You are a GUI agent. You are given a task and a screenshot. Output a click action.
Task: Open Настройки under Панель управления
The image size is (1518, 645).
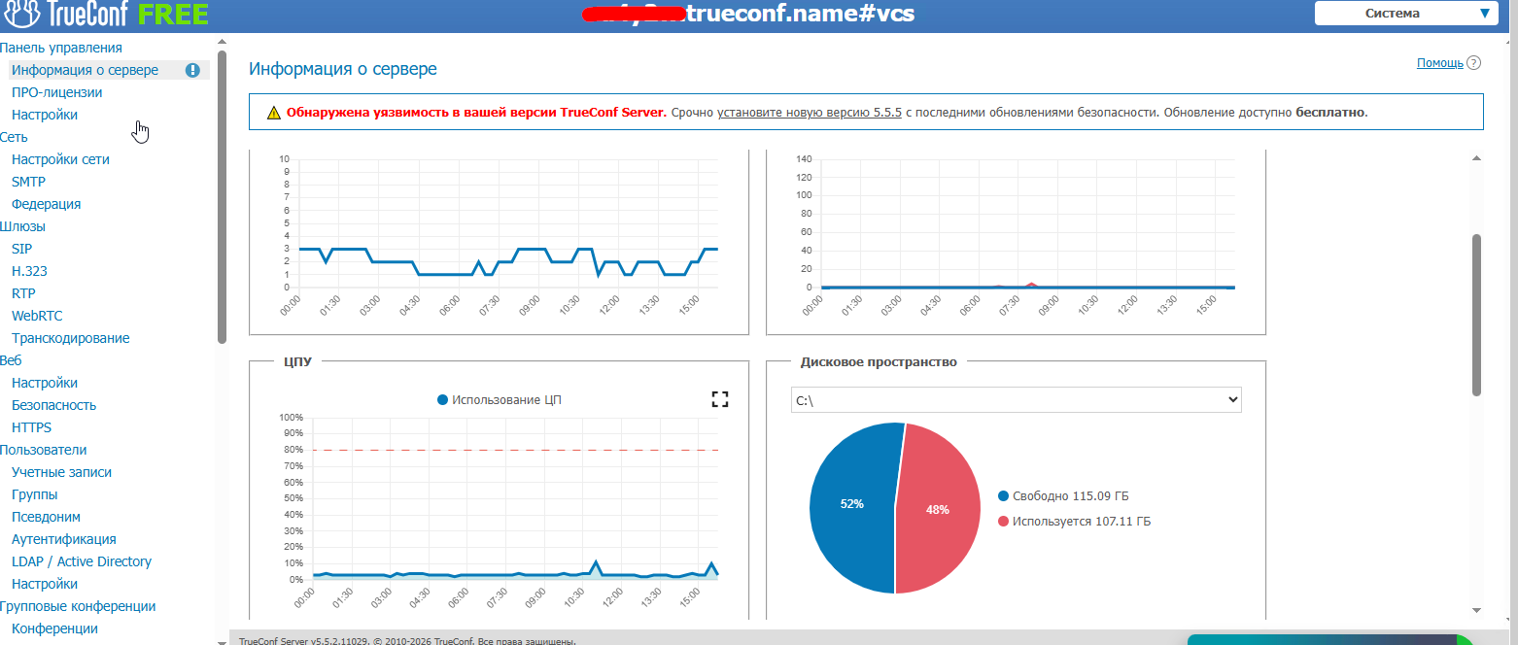coord(45,115)
